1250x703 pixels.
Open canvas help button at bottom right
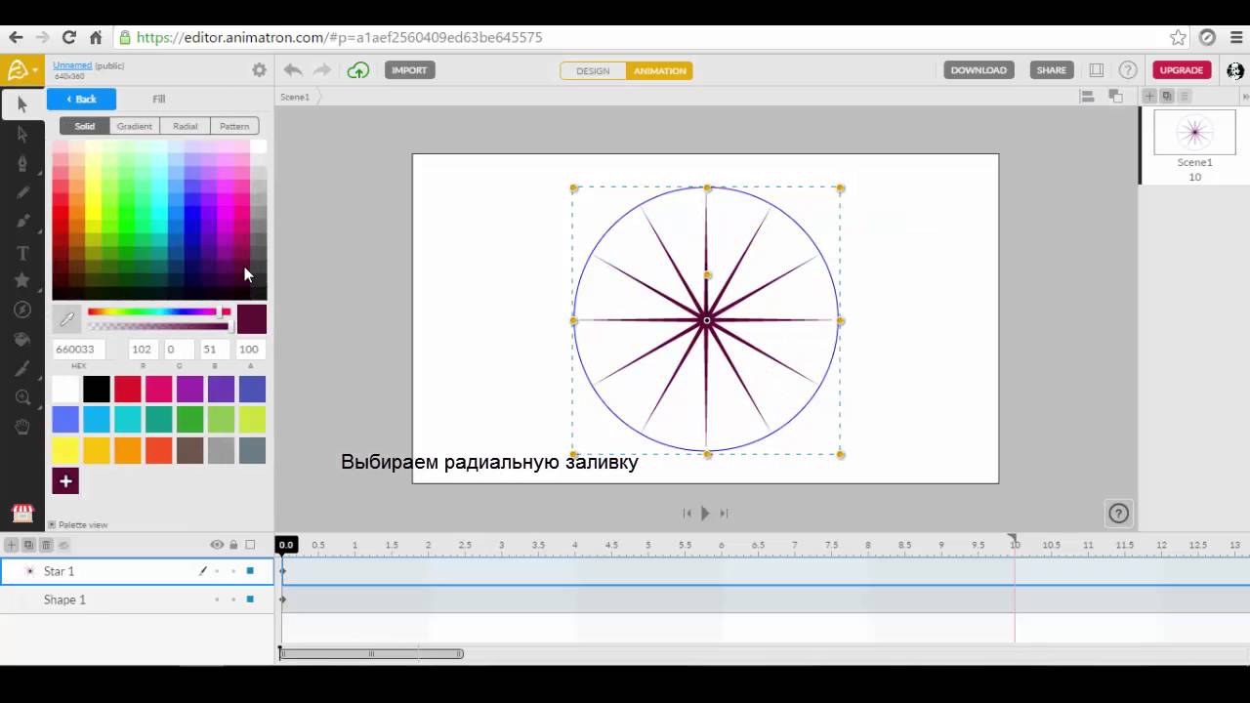[x=1118, y=514]
